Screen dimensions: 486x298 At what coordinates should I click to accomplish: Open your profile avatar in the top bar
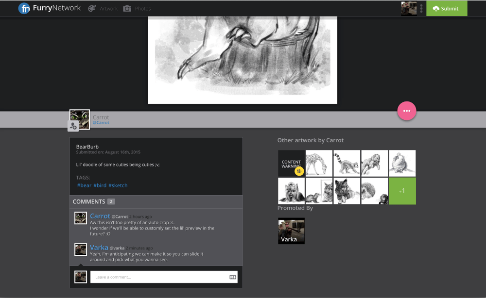coord(409,8)
